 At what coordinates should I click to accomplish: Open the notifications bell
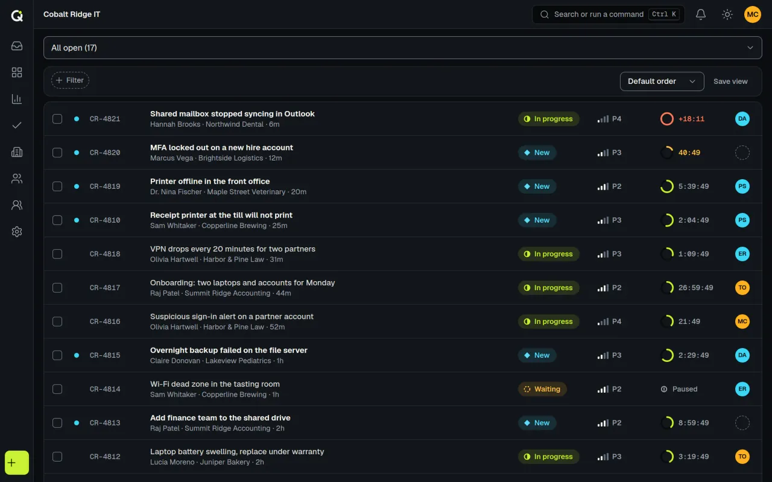coord(701,14)
